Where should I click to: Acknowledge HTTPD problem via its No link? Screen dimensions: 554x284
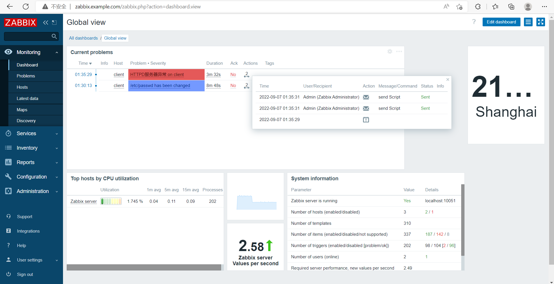[233, 75]
